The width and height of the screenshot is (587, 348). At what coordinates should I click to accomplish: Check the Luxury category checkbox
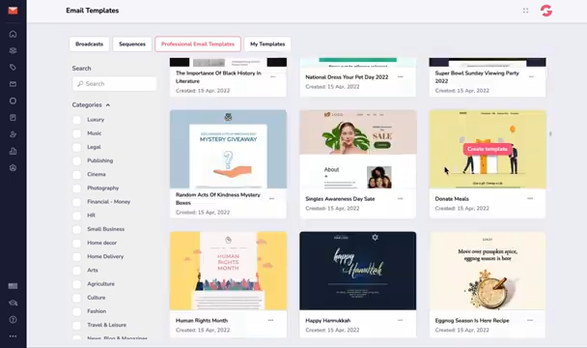[76, 120]
